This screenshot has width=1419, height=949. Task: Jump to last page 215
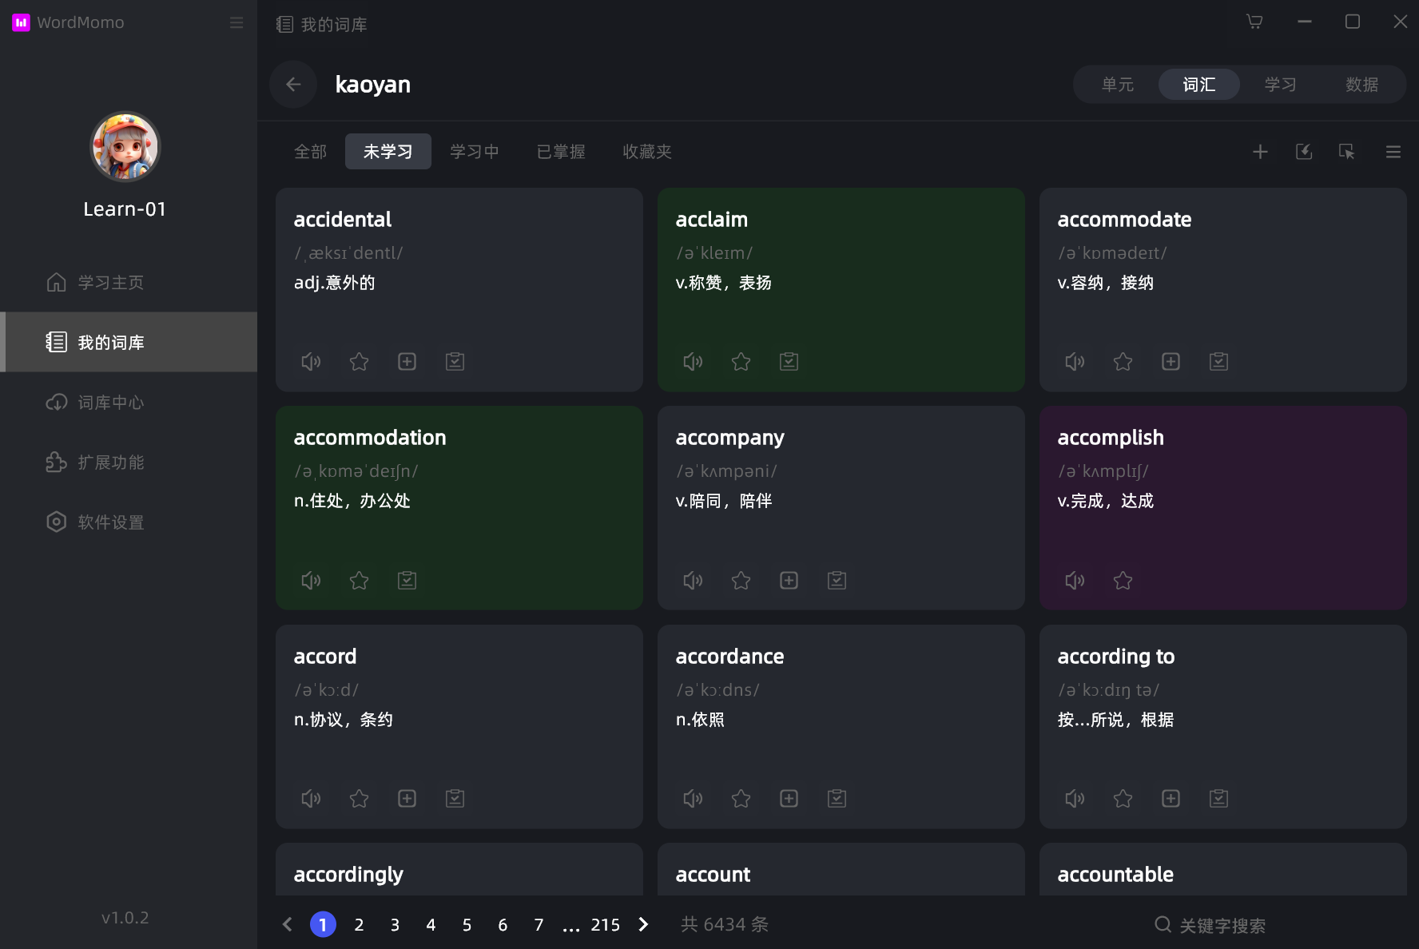coord(605,924)
